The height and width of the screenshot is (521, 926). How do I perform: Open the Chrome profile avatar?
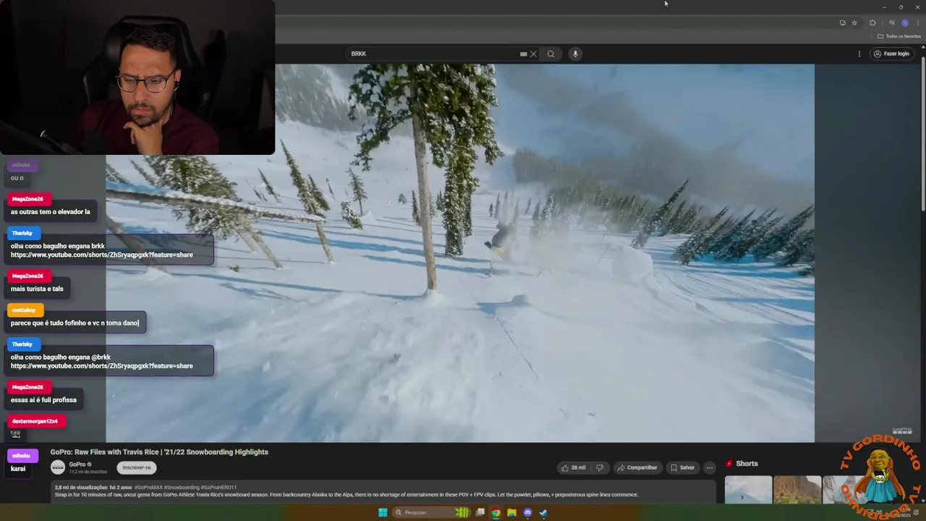(904, 22)
